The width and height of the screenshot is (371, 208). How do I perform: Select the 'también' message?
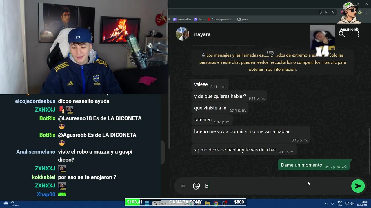pyautogui.click(x=212, y=120)
